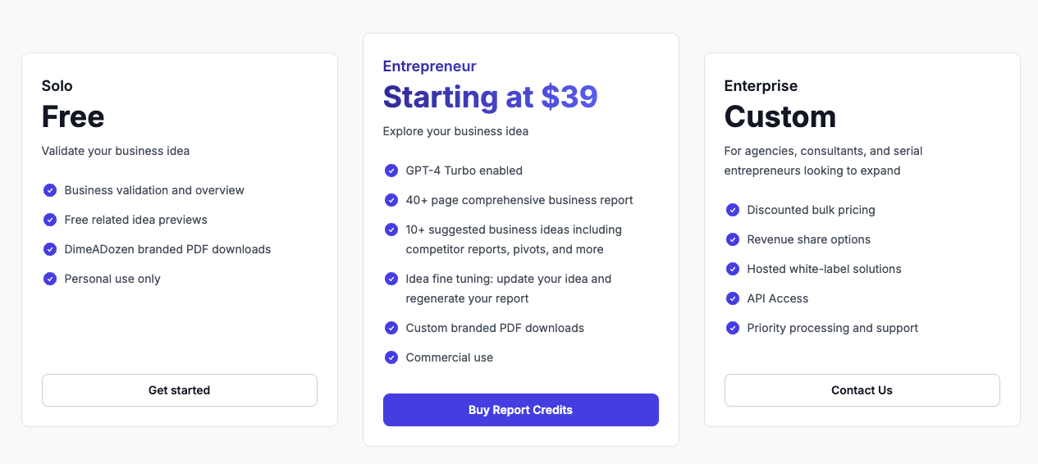Select the Entrepreneur plan title

tap(429, 66)
